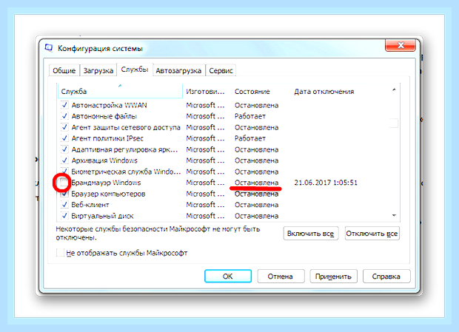Open the Сервис tab
Viewport: 459px width, 332px height.
pos(221,70)
